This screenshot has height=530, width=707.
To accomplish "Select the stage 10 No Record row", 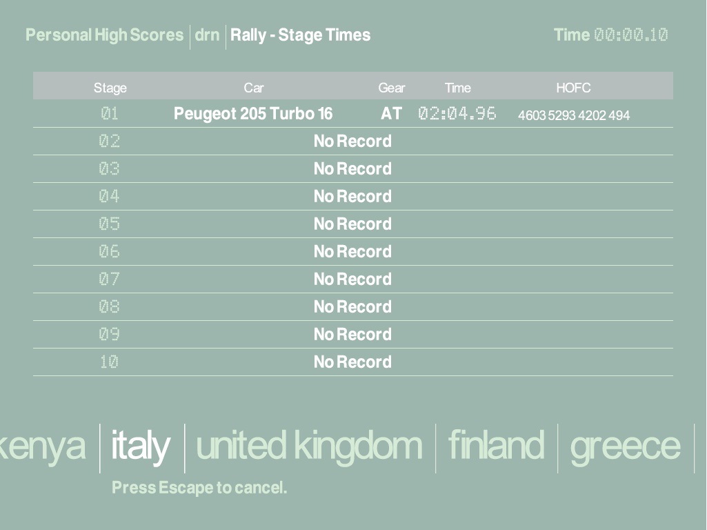I will pos(352,362).
